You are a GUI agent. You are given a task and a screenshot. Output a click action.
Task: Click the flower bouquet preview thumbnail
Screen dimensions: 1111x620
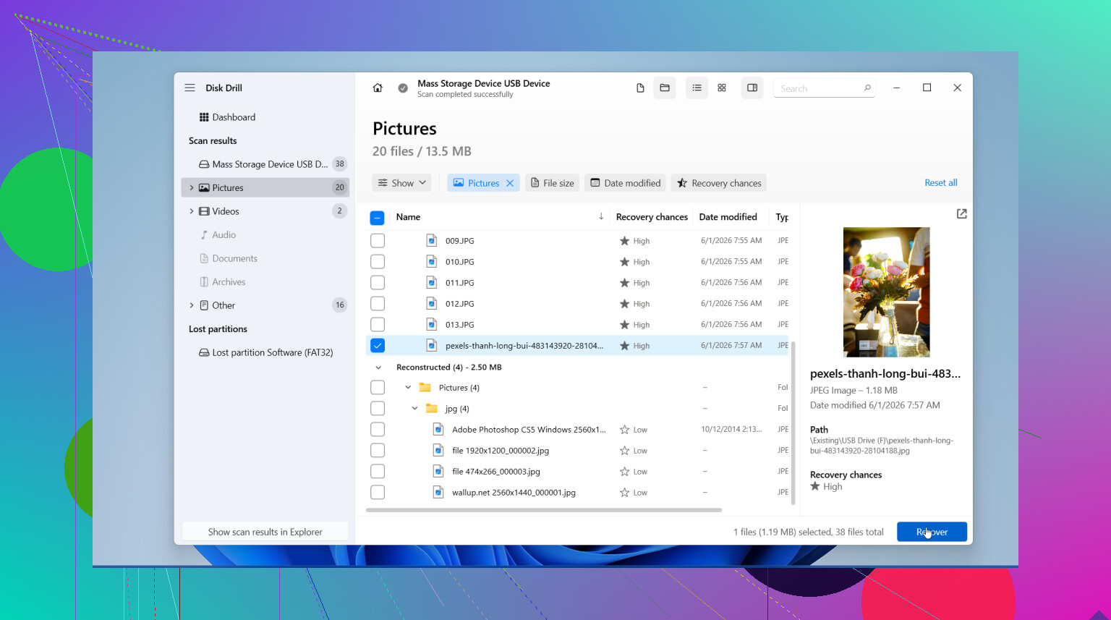click(x=886, y=292)
